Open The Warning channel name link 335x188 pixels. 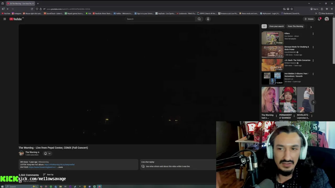pyautogui.click(x=31, y=152)
